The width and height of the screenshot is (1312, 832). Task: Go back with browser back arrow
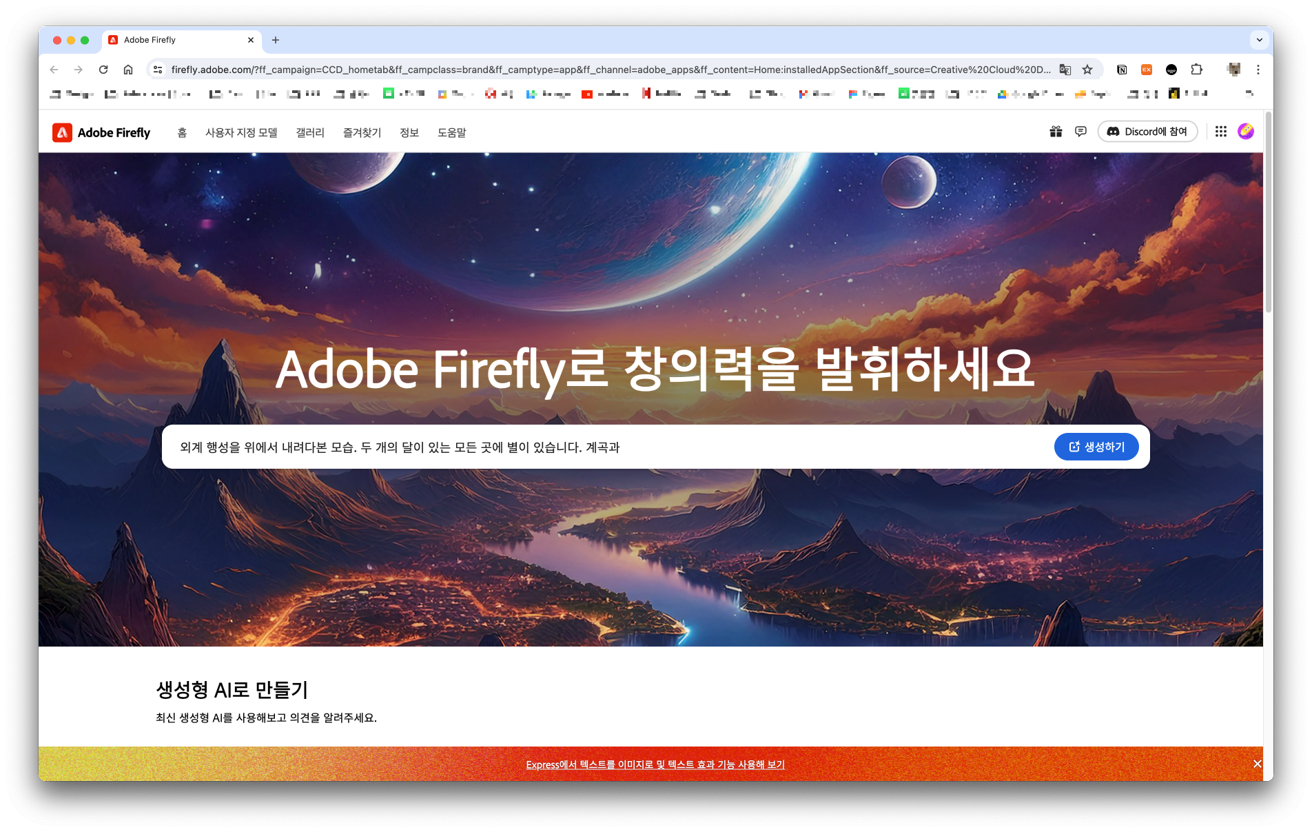click(54, 70)
